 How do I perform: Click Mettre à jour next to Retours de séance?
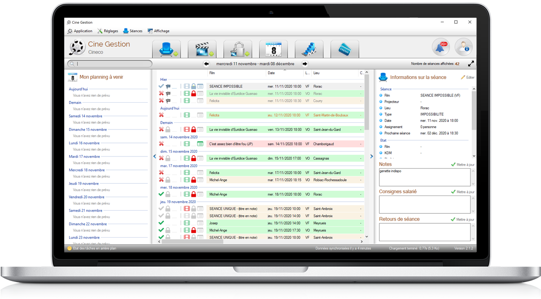coord(462,219)
